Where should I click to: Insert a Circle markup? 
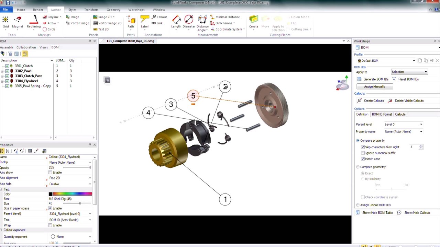tap(49, 29)
